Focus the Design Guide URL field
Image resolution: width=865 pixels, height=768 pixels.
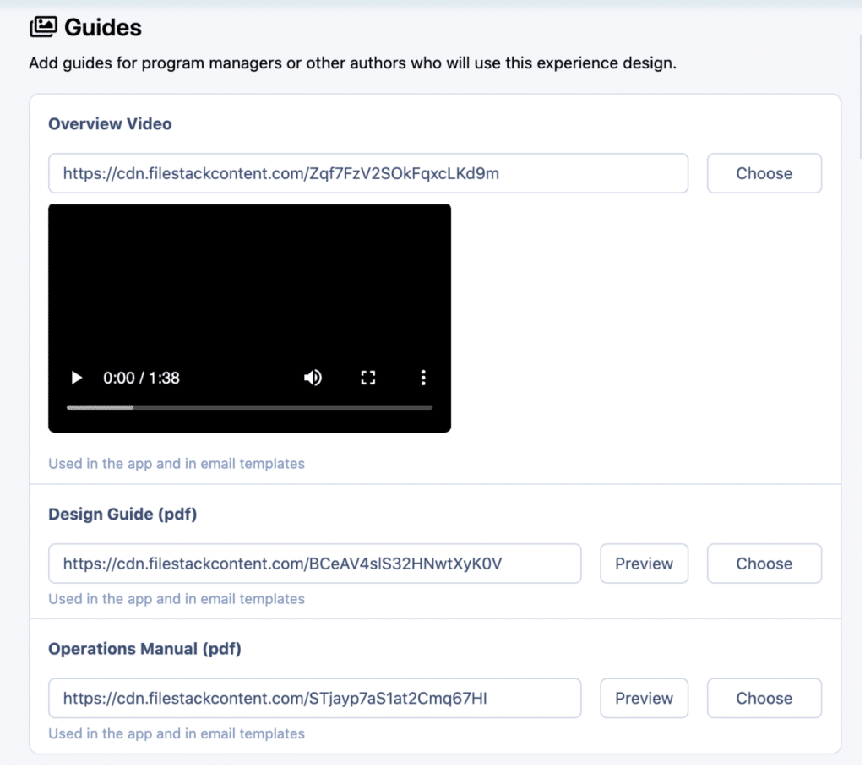tap(314, 564)
